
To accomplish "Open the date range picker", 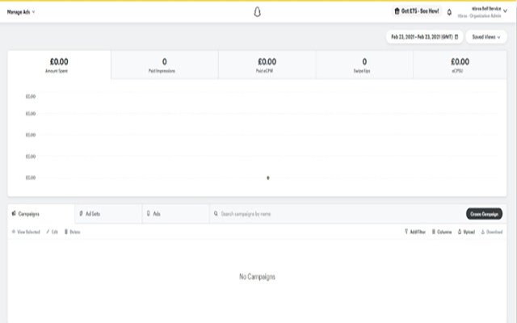I will click(x=424, y=36).
